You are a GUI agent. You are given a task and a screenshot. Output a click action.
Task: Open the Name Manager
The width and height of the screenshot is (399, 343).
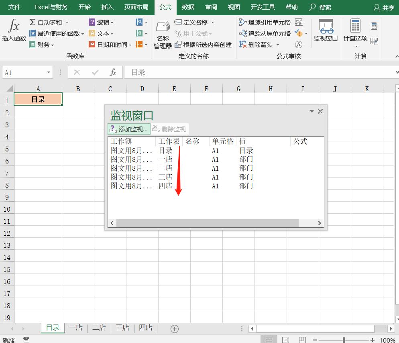tap(163, 35)
